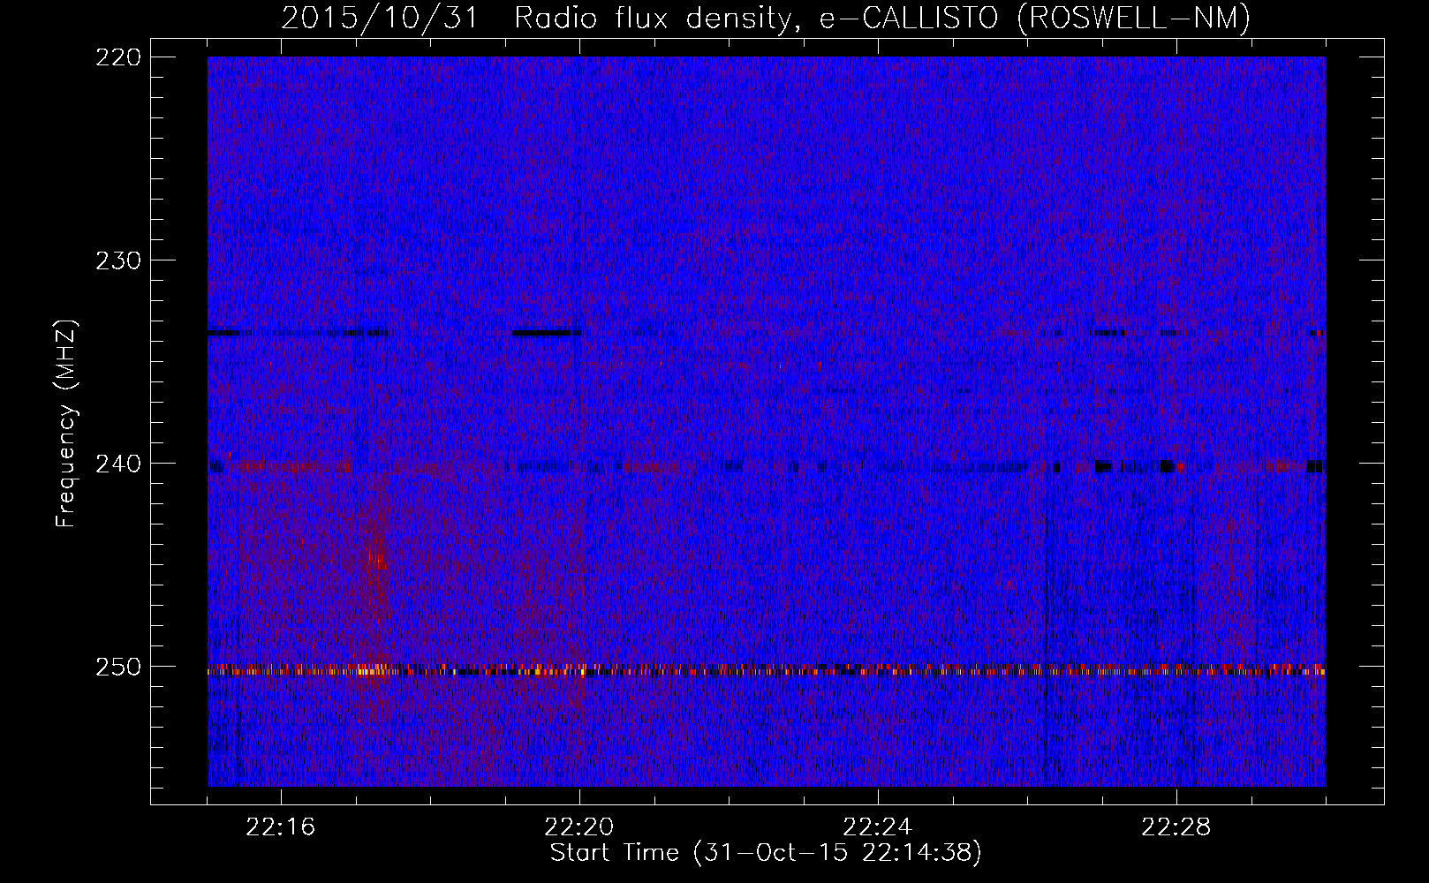This screenshot has height=883, width=1429.
Task: Click the 'Frequency (MHZ)' axis label
Action: [x=66, y=423]
